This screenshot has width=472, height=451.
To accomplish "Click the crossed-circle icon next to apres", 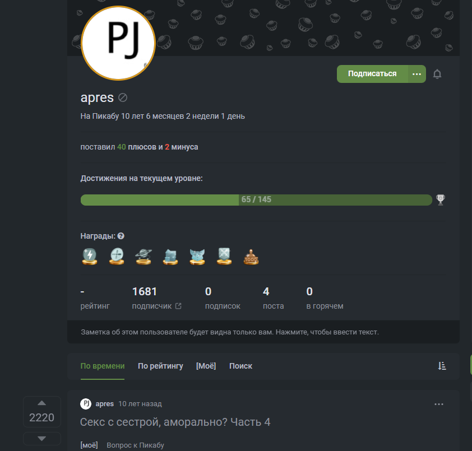I will tap(123, 97).
